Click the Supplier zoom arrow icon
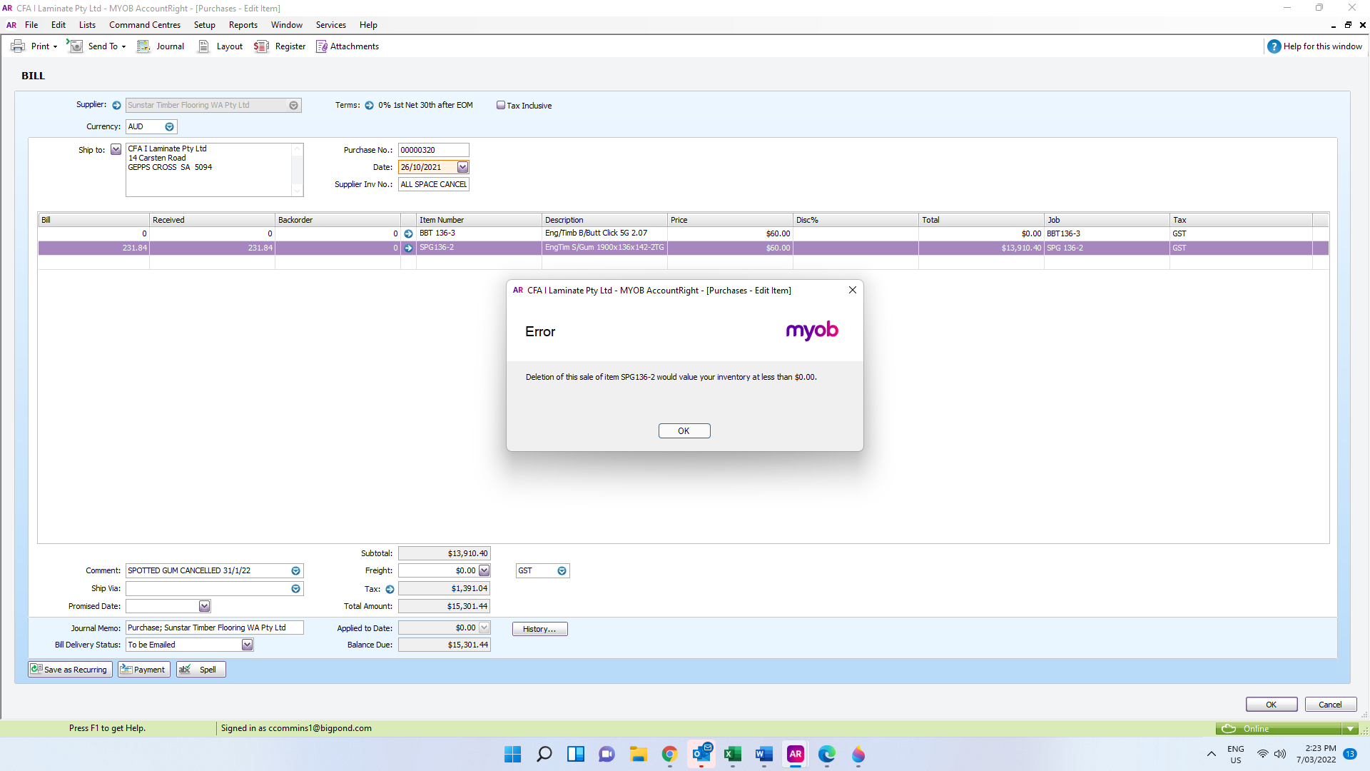 [116, 106]
